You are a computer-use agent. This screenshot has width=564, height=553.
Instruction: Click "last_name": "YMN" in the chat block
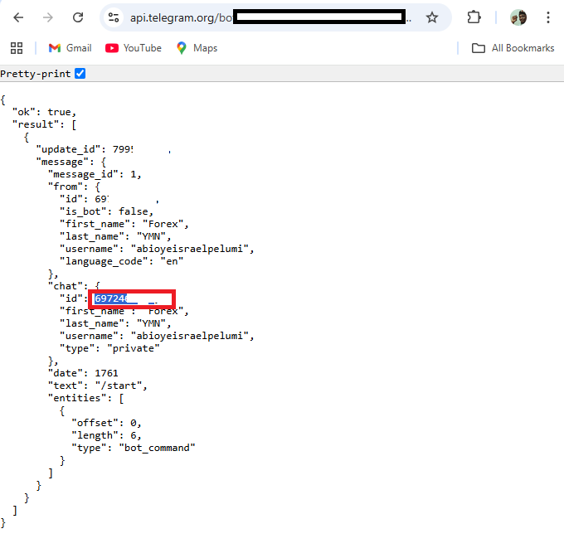115,323
